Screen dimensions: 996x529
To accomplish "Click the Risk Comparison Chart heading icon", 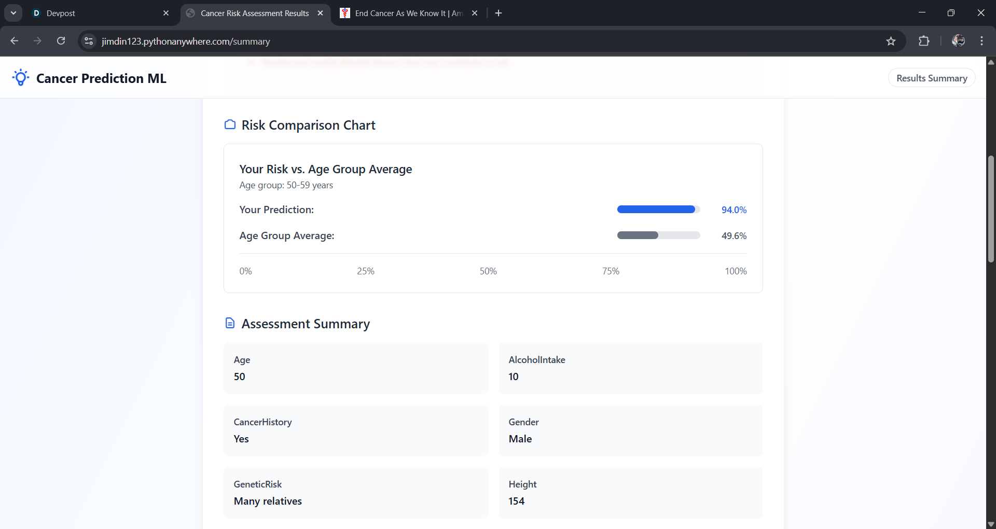I will [x=230, y=124].
